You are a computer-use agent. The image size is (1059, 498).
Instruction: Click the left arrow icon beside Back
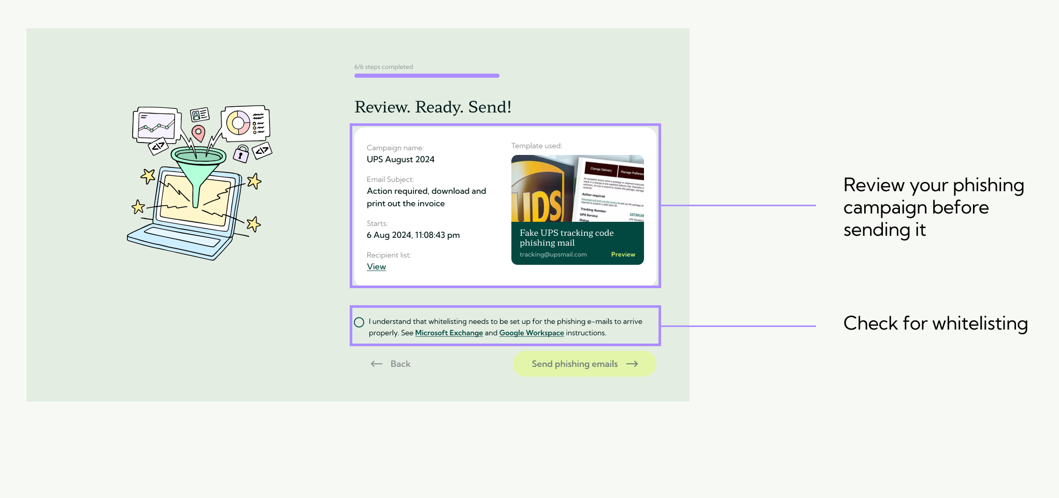[x=377, y=364]
